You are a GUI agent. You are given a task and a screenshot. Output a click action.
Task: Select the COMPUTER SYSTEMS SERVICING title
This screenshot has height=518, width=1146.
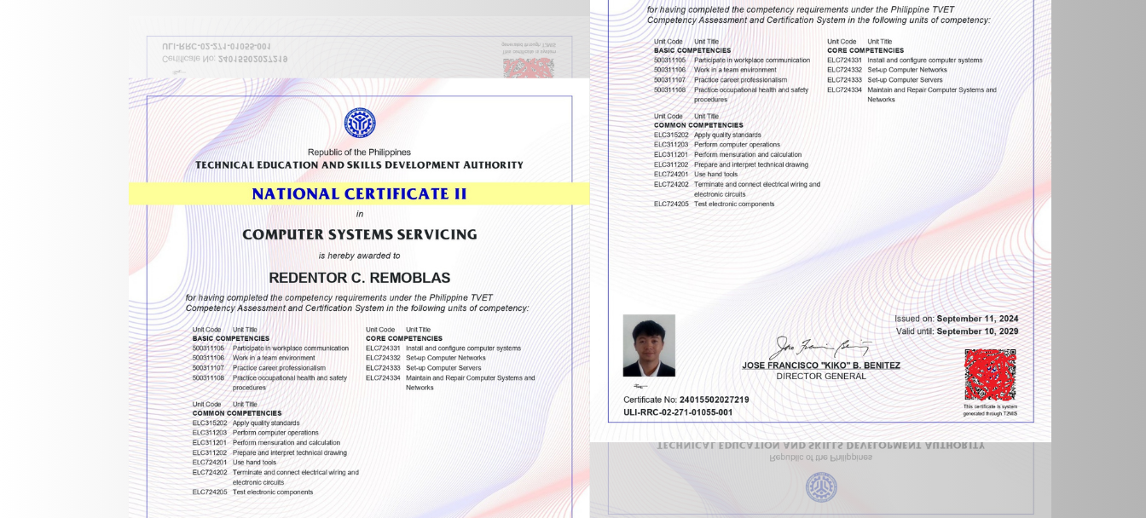point(359,234)
